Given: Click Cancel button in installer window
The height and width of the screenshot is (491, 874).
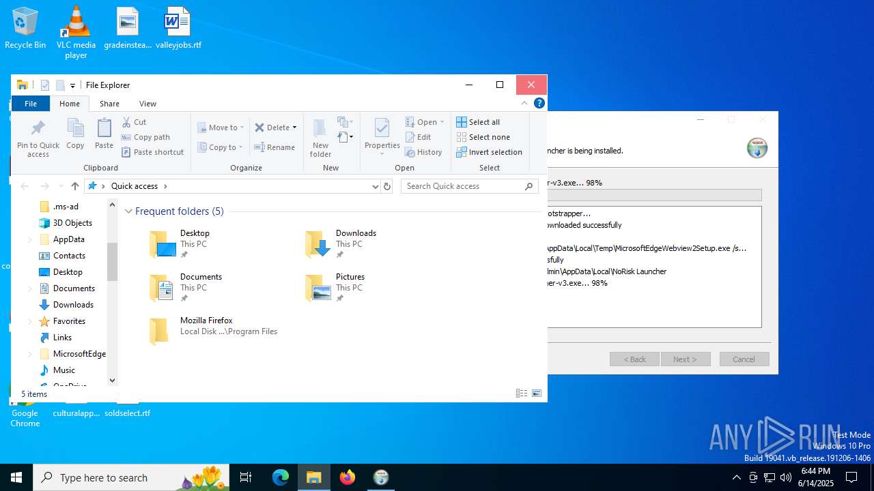Looking at the screenshot, I should (744, 359).
